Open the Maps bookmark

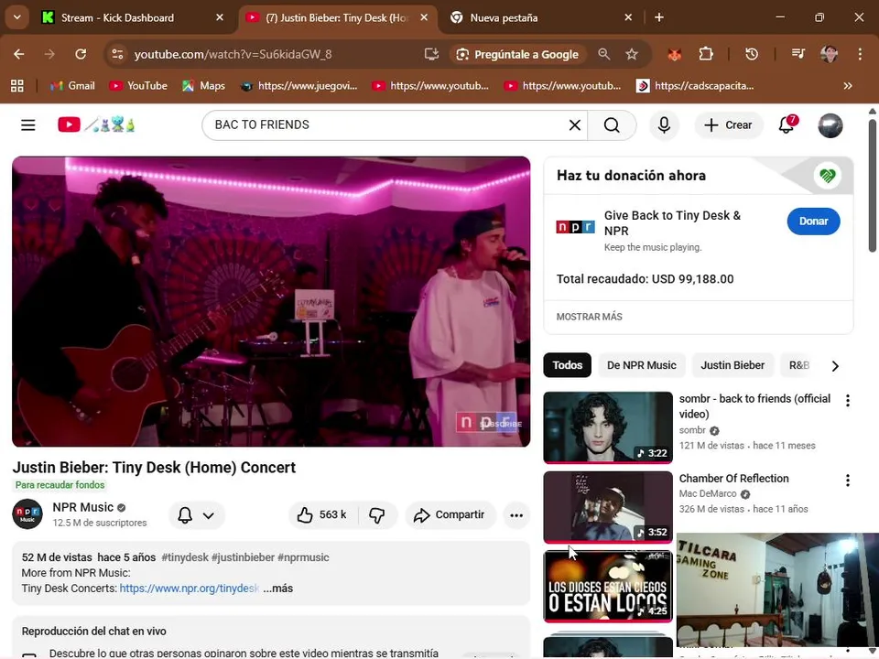click(203, 86)
